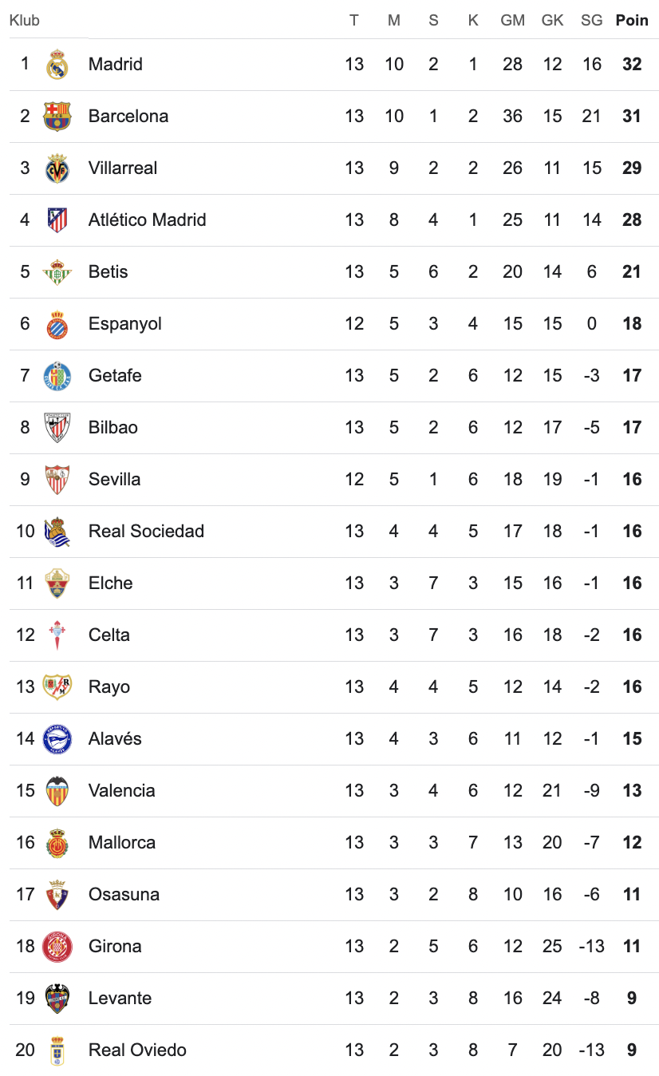Click the Sevilla club crest
Image resolution: width=659 pixels, height=1076 pixels.
point(57,480)
